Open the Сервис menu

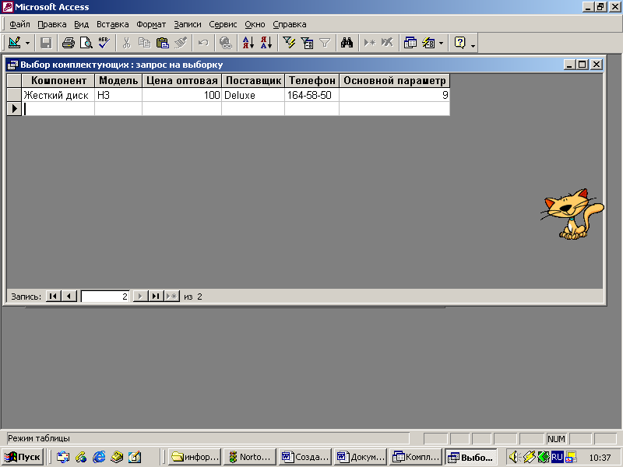click(x=223, y=25)
